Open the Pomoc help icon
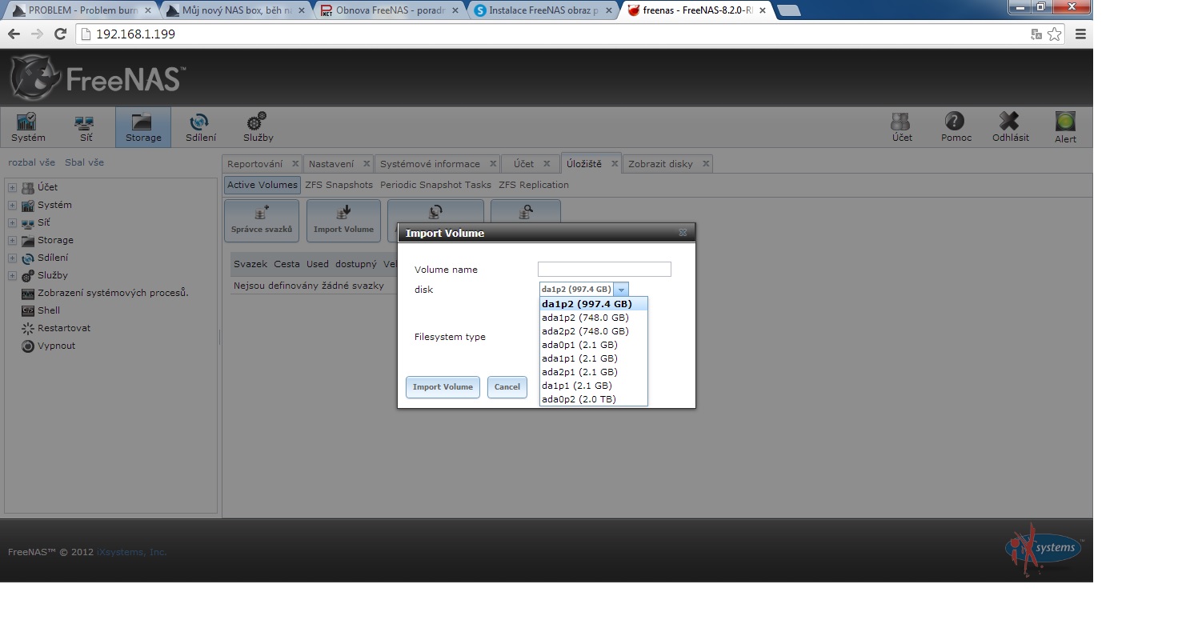This screenshot has height=640, width=1202. (x=956, y=128)
